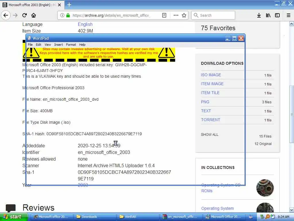
Task: Open the Firefox hamburger menu
Action: 289,15
